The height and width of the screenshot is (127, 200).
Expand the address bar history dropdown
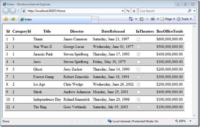123,11
